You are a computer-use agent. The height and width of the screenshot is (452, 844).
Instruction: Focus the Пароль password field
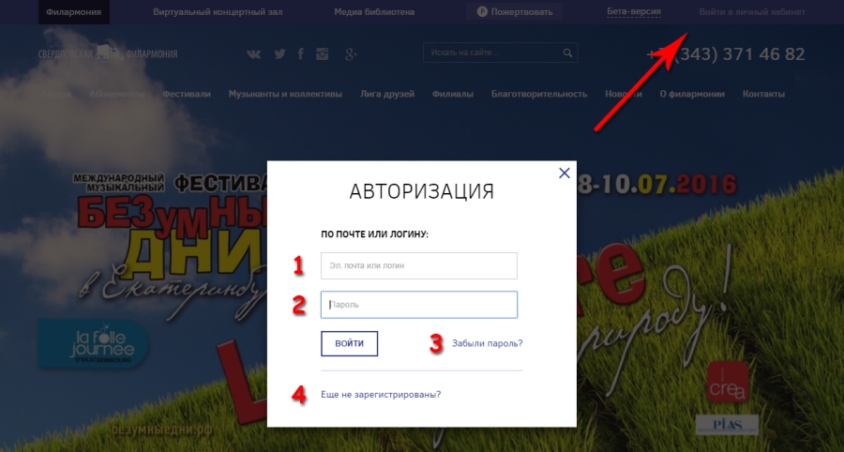coord(419,305)
